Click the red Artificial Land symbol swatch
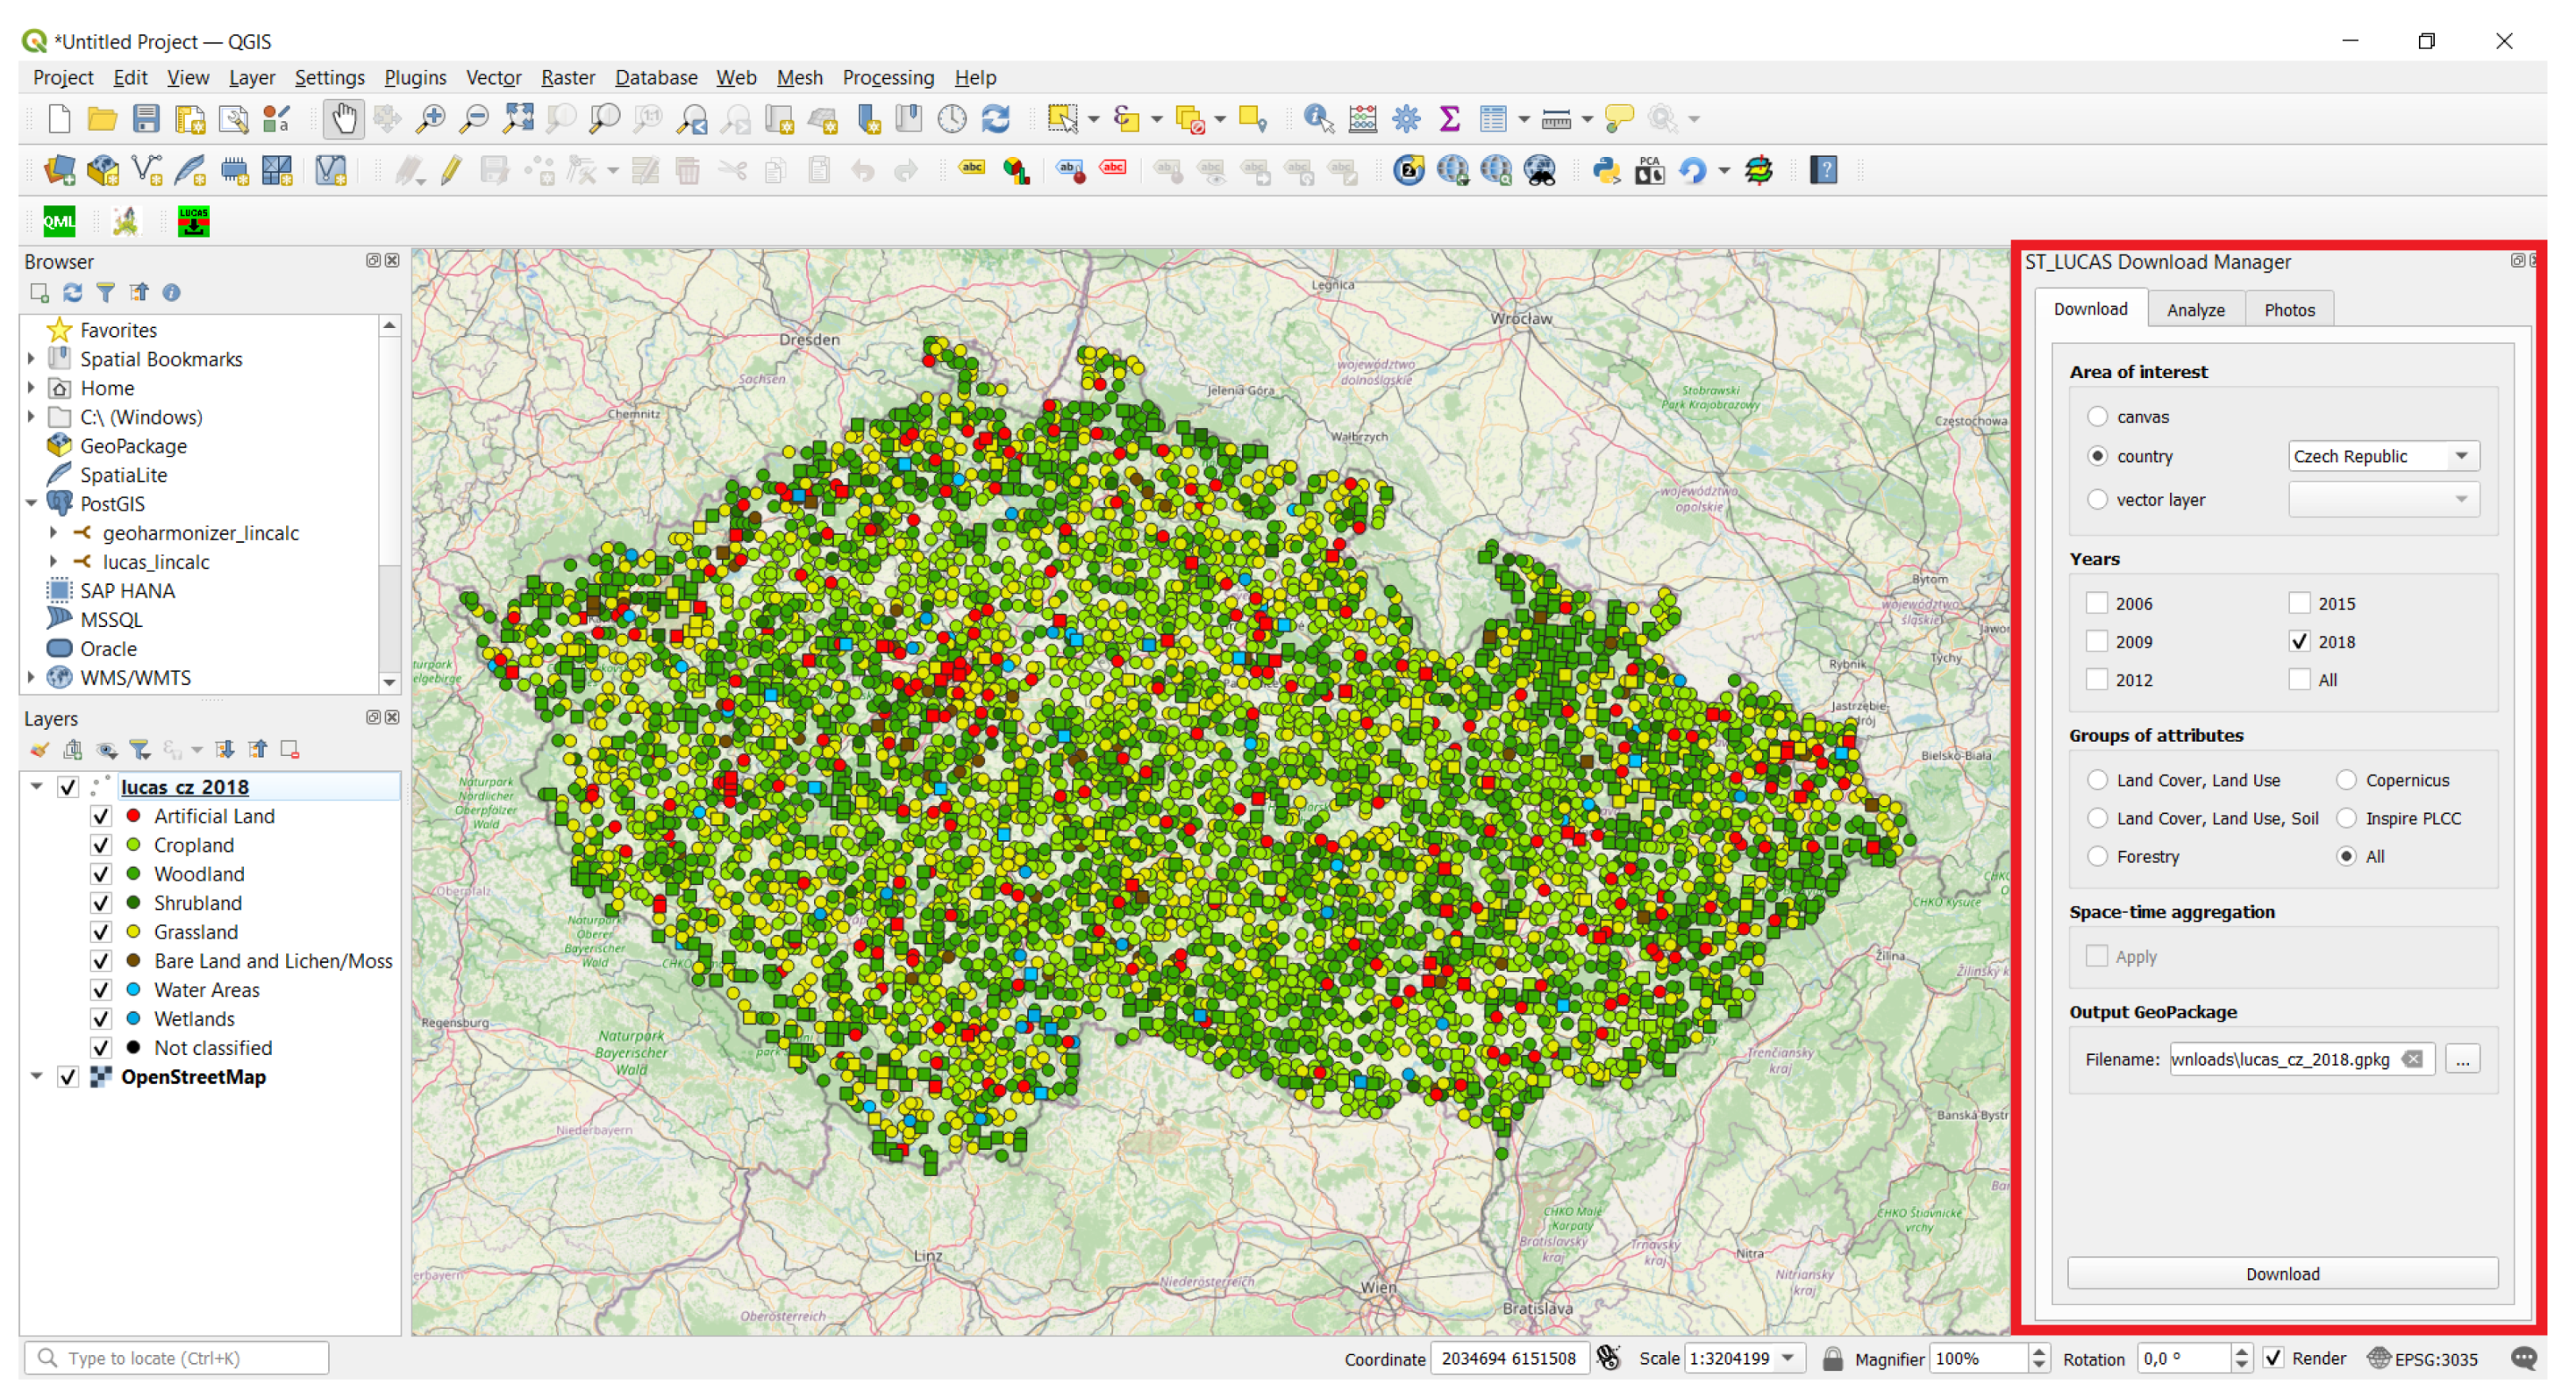 [133, 816]
